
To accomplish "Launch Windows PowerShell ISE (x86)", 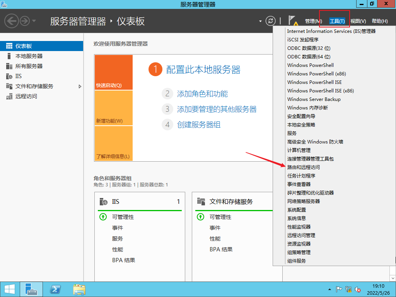I will click(x=321, y=90).
